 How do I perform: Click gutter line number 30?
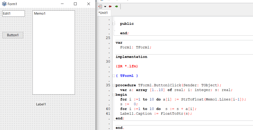pos(108,61)
